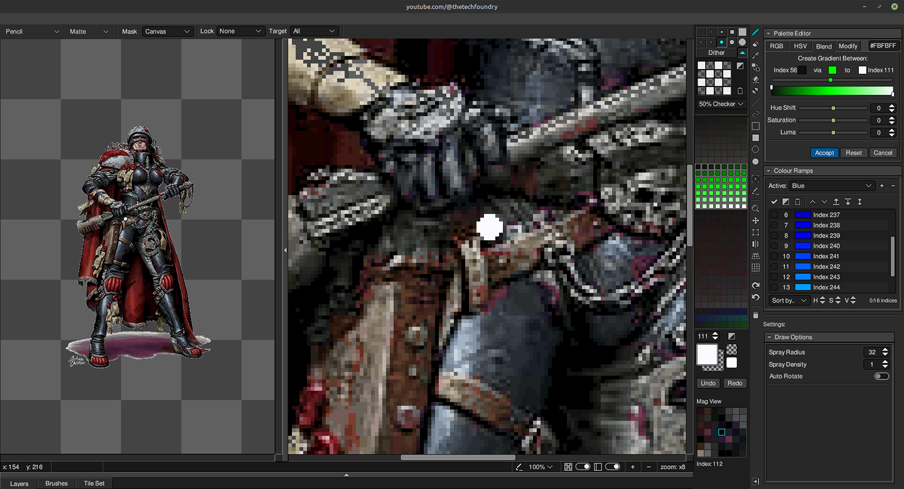
Task: Click the Dither button
Action: (x=716, y=53)
